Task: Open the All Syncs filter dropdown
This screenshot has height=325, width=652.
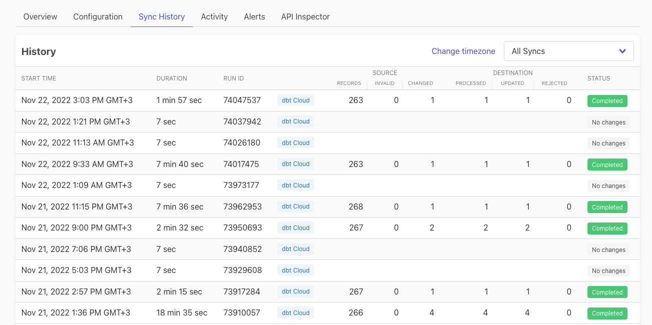Action: [569, 51]
